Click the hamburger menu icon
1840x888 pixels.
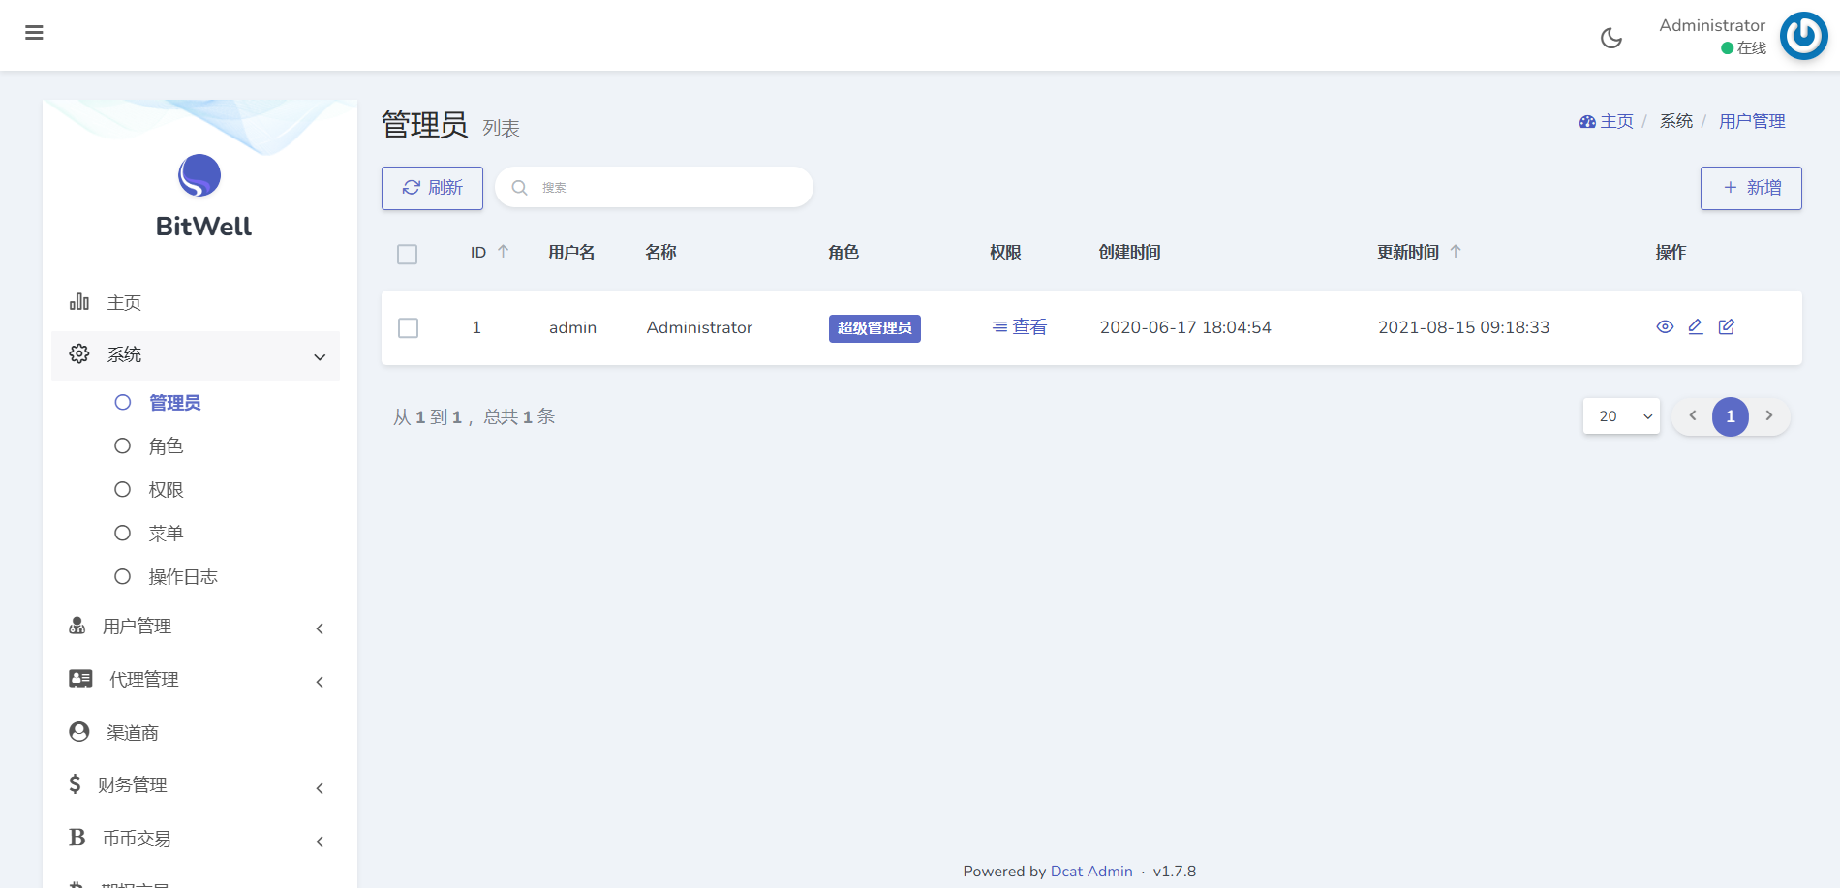pos(34,33)
